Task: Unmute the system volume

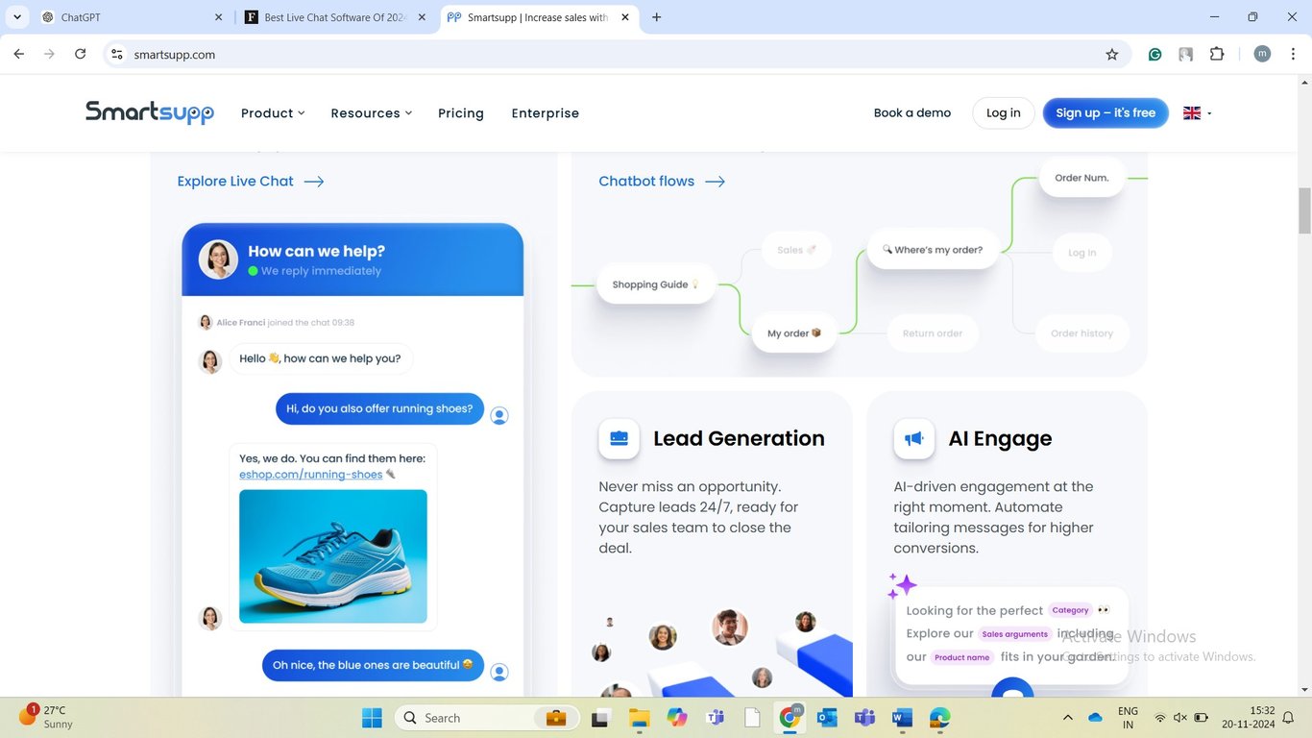Action: coord(1180,718)
